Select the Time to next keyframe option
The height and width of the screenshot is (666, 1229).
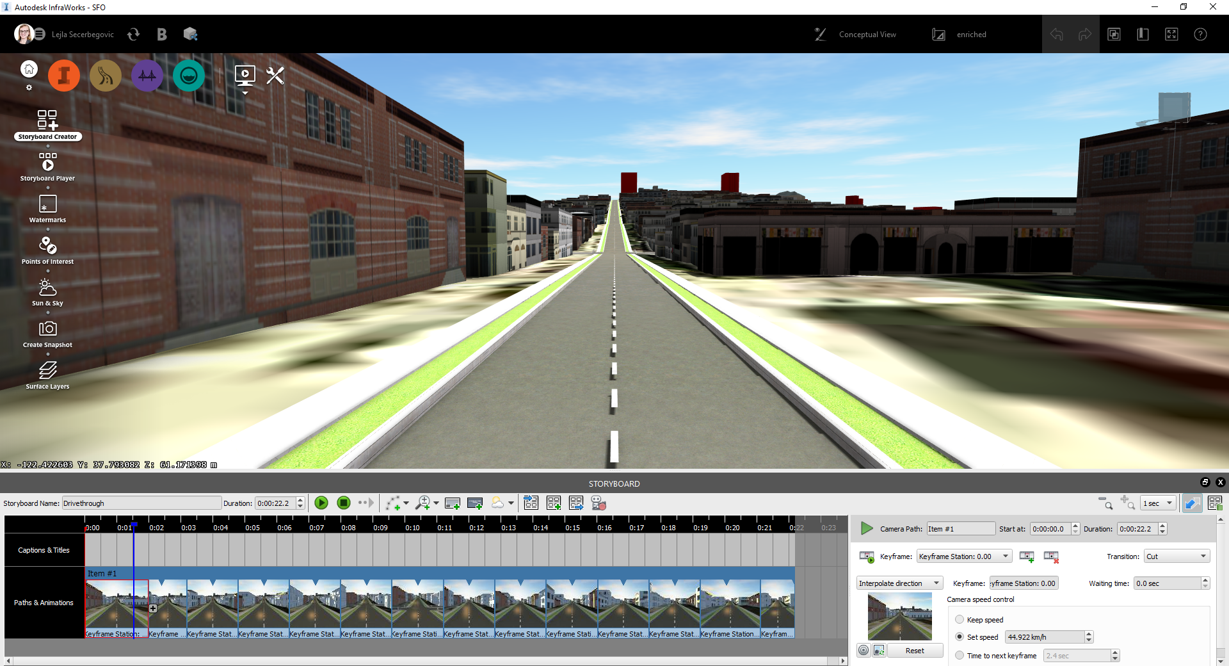[959, 655]
